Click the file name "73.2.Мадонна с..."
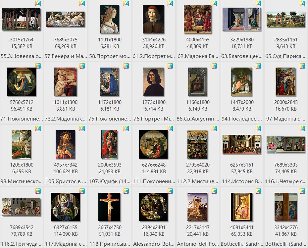This screenshot has height=248, width=308. click(66, 119)
